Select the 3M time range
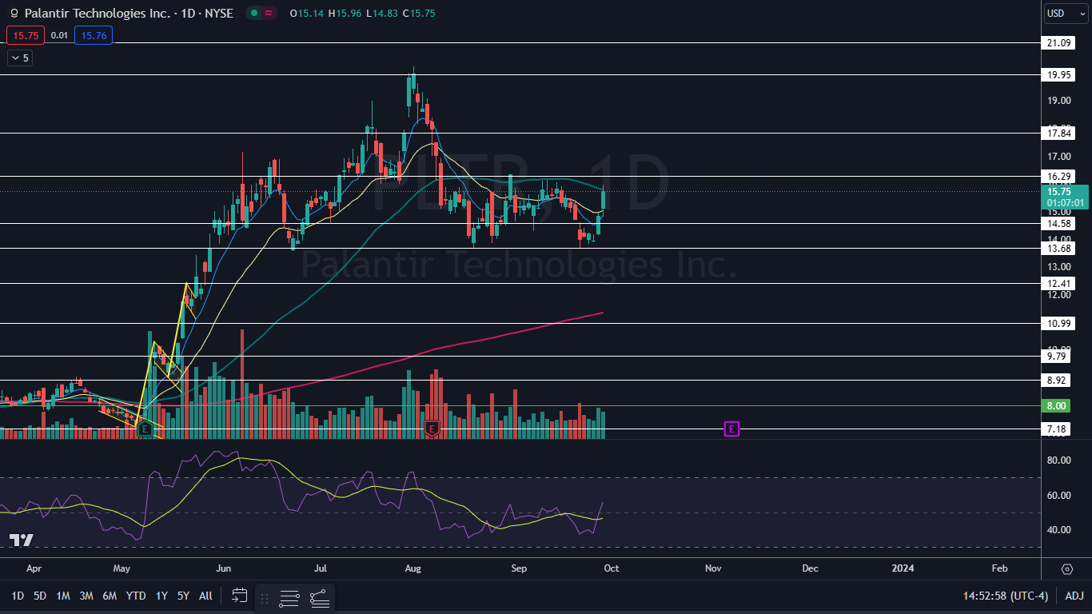1092x614 pixels. pyautogui.click(x=86, y=596)
